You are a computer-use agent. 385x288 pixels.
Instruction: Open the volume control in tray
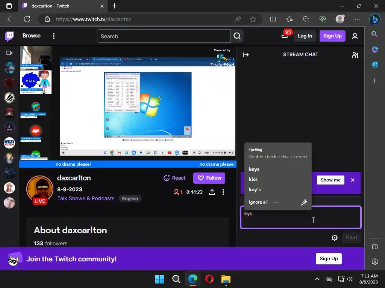[350, 279]
